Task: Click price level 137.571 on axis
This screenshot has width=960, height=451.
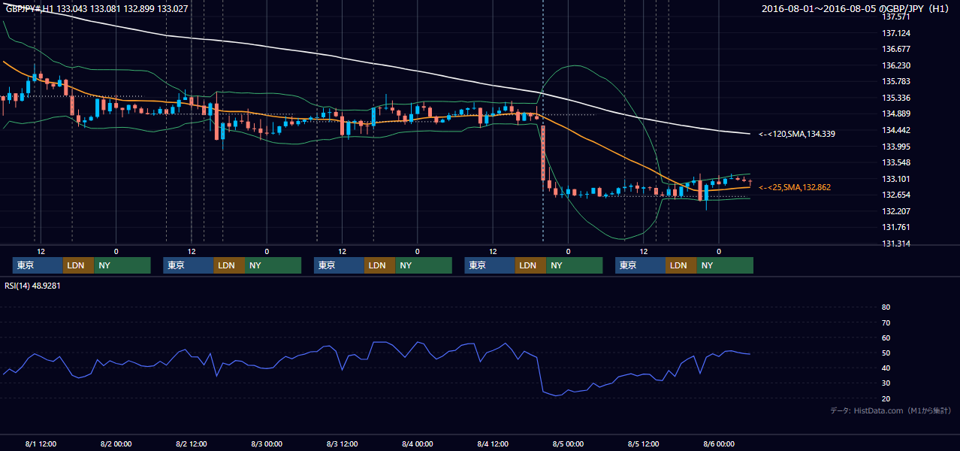Action: pyautogui.click(x=895, y=17)
